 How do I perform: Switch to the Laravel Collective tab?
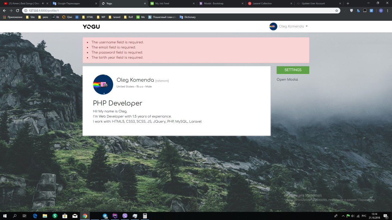point(269,3)
